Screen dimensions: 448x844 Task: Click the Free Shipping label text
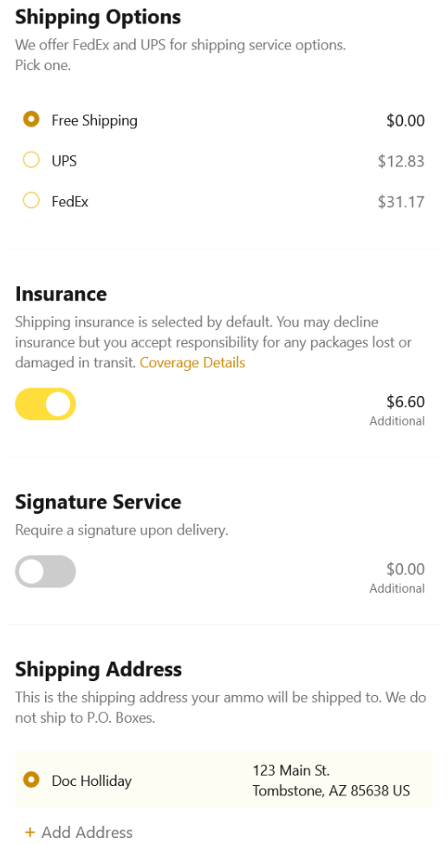pos(94,120)
